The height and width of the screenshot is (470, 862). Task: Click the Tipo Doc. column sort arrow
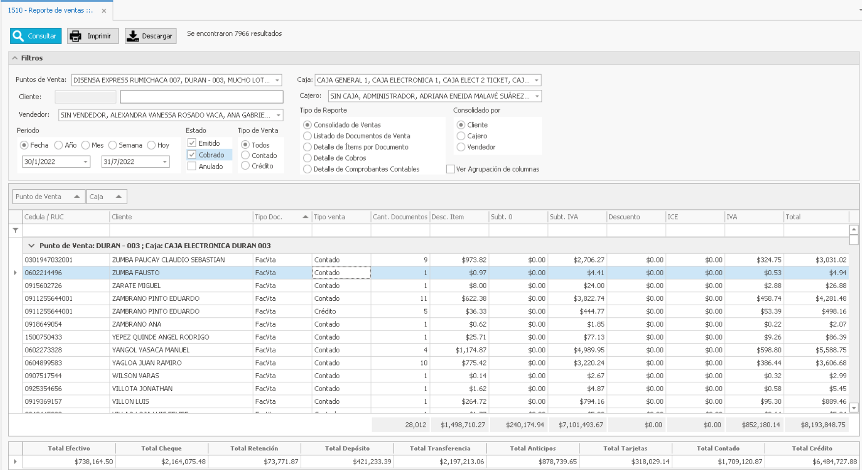(x=305, y=217)
